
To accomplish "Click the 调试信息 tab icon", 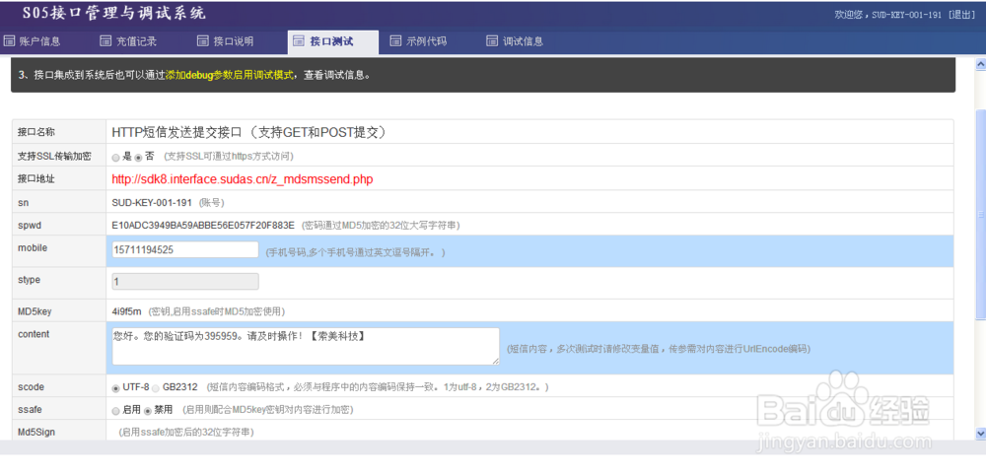I will (x=492, y=41).
